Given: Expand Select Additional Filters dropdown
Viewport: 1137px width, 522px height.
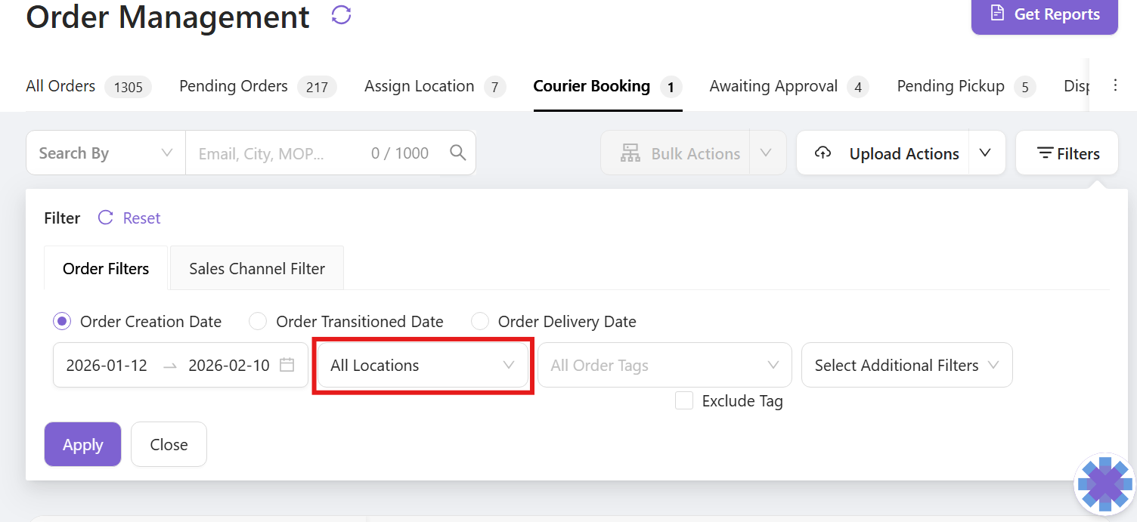Looking at the screenshot, I should pyautogui.click(x=906, y=366).
